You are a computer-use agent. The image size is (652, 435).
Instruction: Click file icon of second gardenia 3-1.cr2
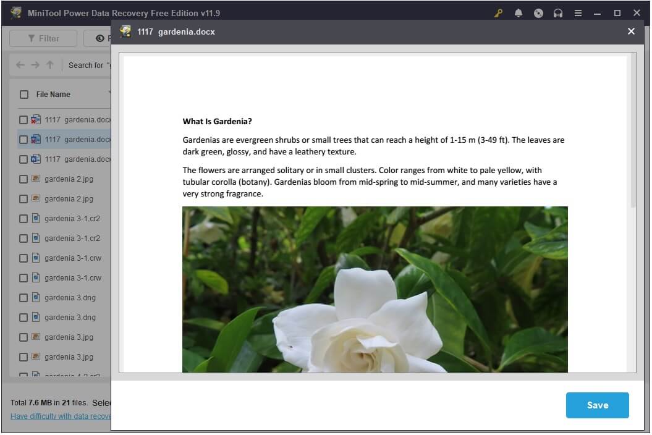(x=36, y=238)
